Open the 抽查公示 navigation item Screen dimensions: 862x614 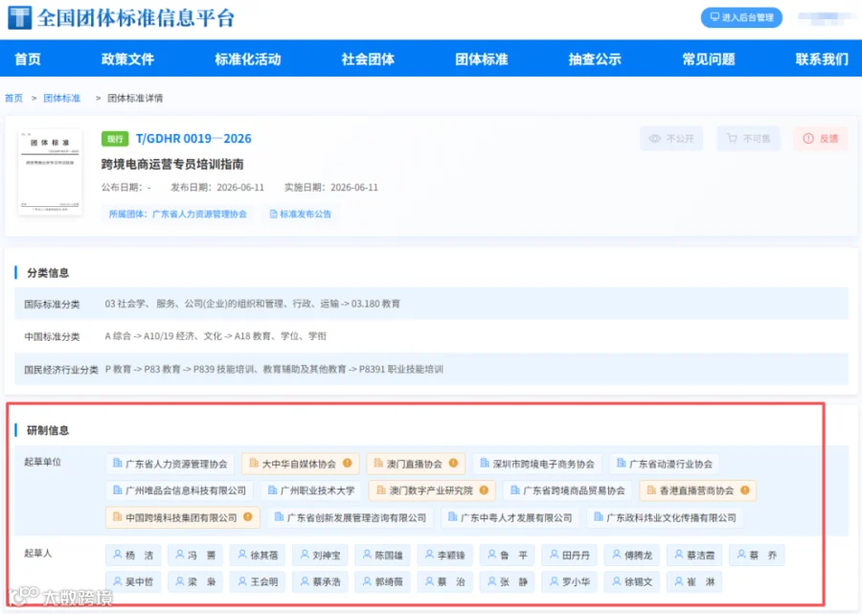tap(595, 58)
